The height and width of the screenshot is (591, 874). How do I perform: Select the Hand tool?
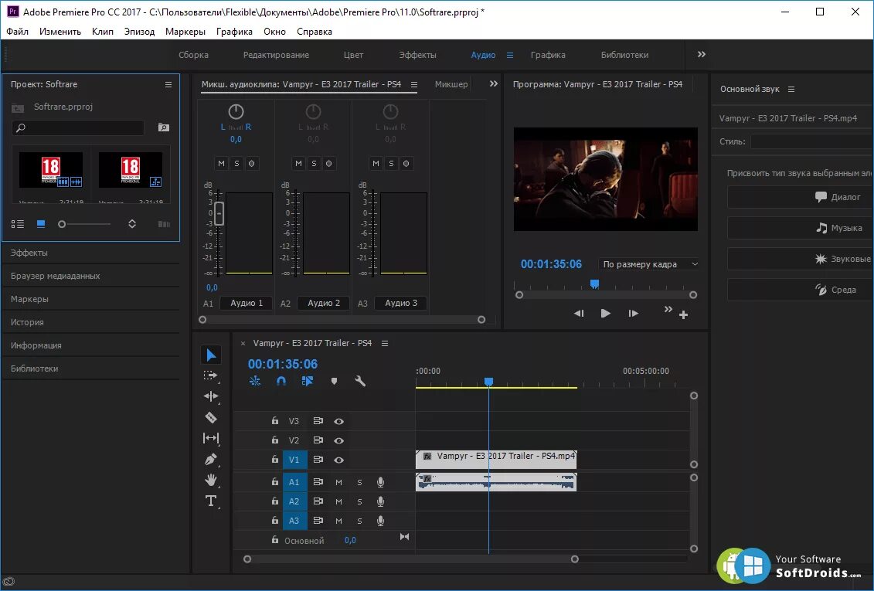pyautogui.click(x=210, y=480)
